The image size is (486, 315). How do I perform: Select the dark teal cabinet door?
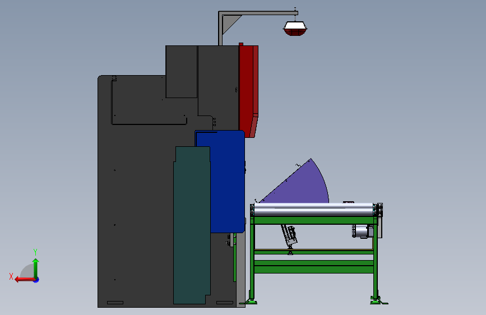click(x=192, y=225)
